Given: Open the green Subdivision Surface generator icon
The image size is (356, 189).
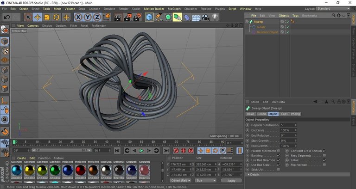Looking at the screenshot, I should pos(168,17).
